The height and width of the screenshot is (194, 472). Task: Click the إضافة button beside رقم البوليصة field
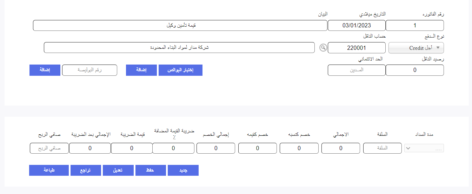pyautogui.click(x=45, y=70)
